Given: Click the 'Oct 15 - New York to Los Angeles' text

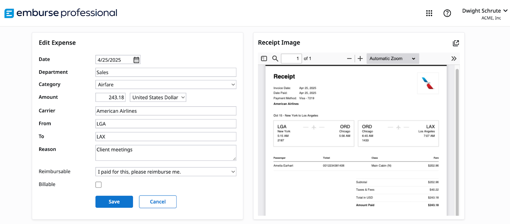Looking at the screenshot, I should coord(296,116).
